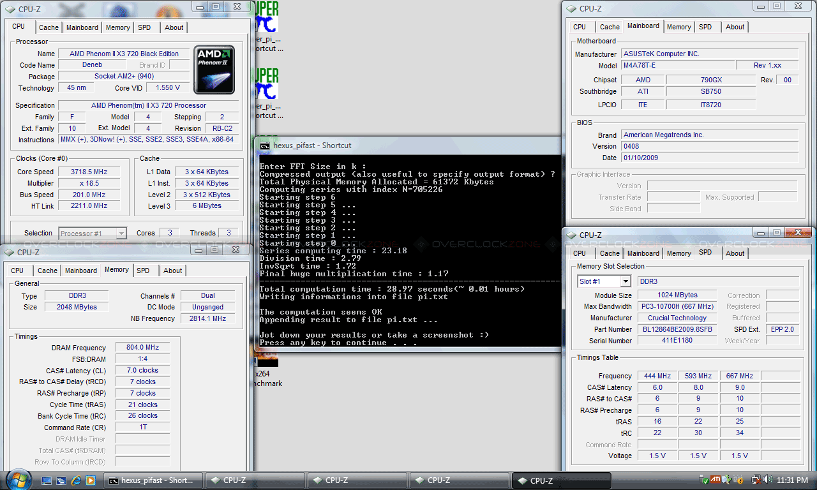Select About tab in bottom-right SPD window
This screenshot has height=490, width=817.
(x=735, y=253)
